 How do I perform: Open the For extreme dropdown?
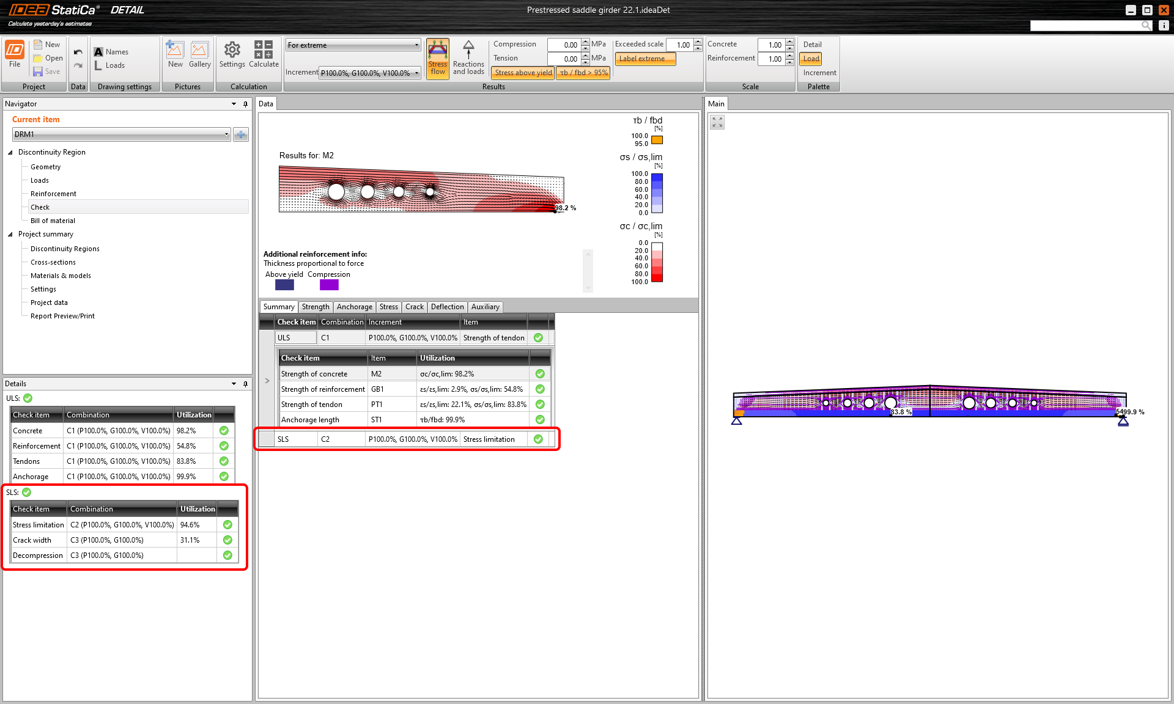pos(353,45)
